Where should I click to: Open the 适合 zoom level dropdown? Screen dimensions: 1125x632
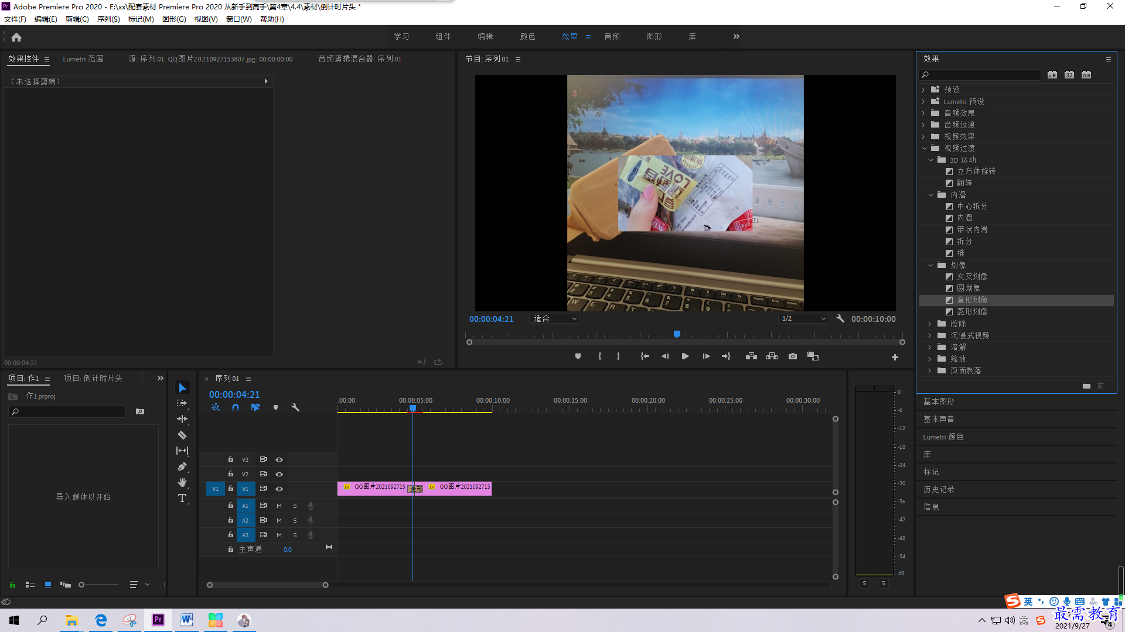554,319
